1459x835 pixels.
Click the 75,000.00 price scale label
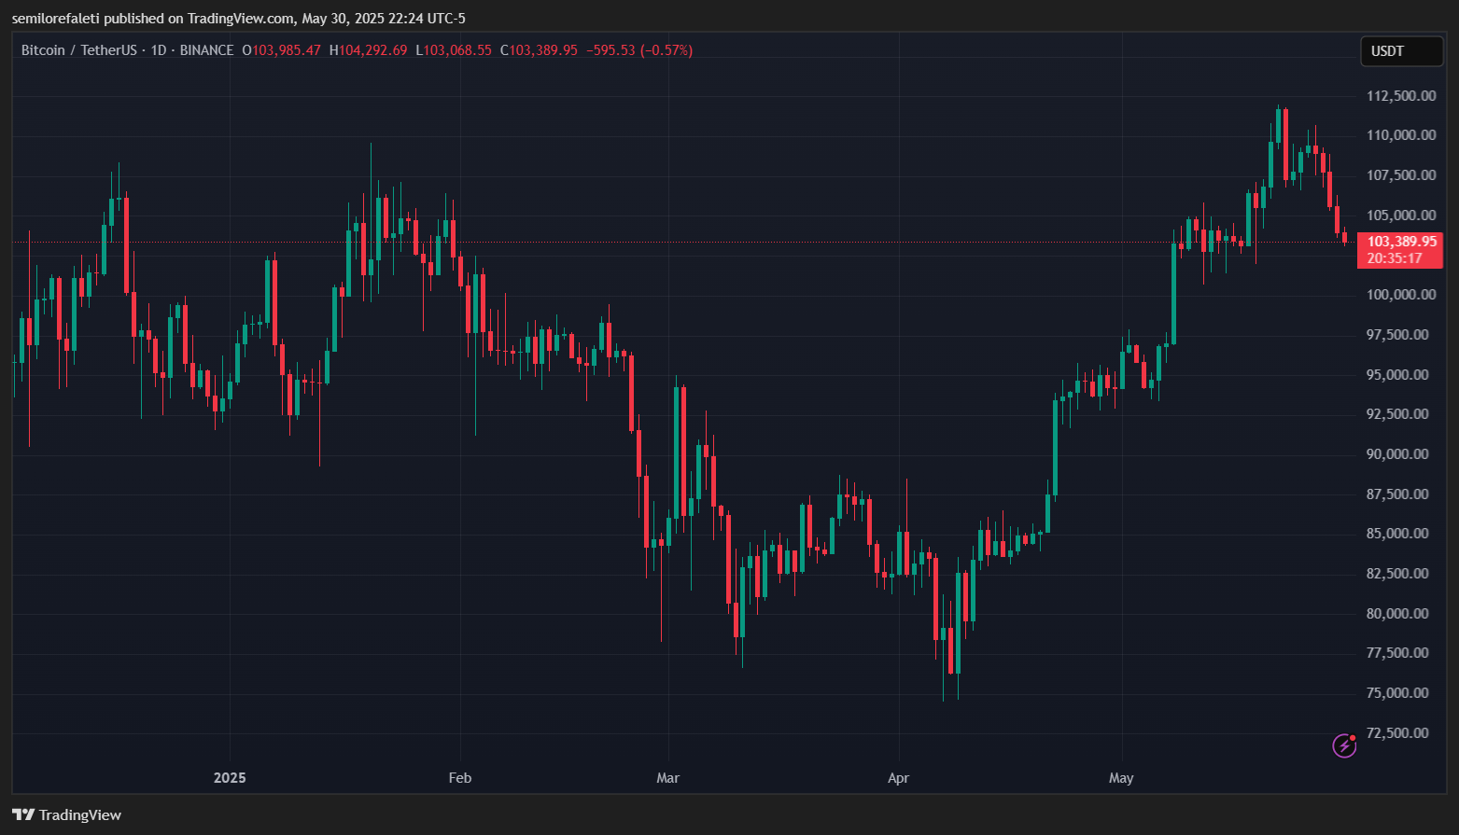(1397, 693)
